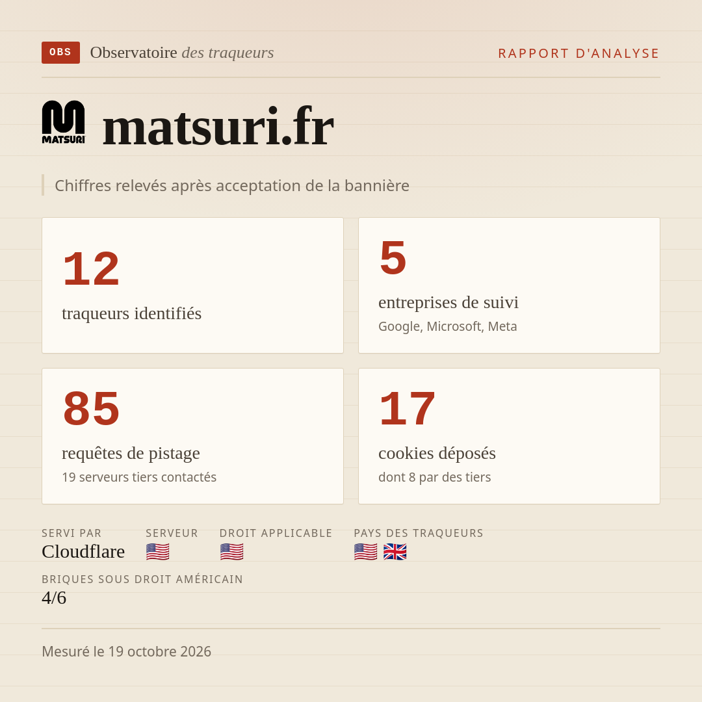Click the Rapport d'analyse label
Image resolution: width=702 pixels, height=702 pixels.
tap(579, 53)
